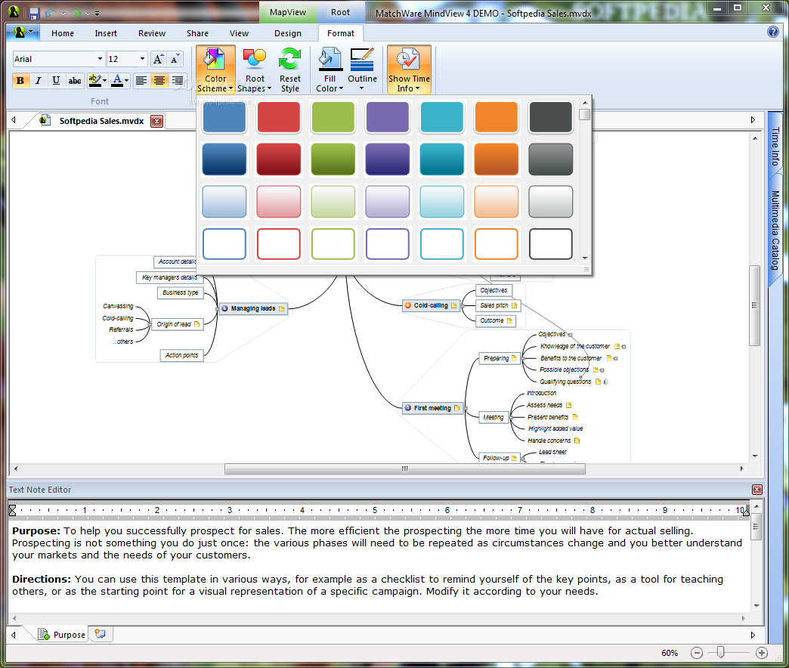789x668 pixels.
Task: Click the zoom slider handle
Action: click(x=720, y=652)
